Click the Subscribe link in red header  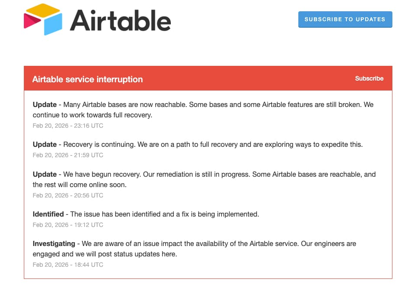(369, 78)
